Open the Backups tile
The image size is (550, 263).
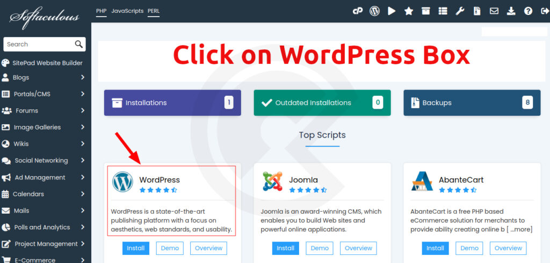(472, 103)
